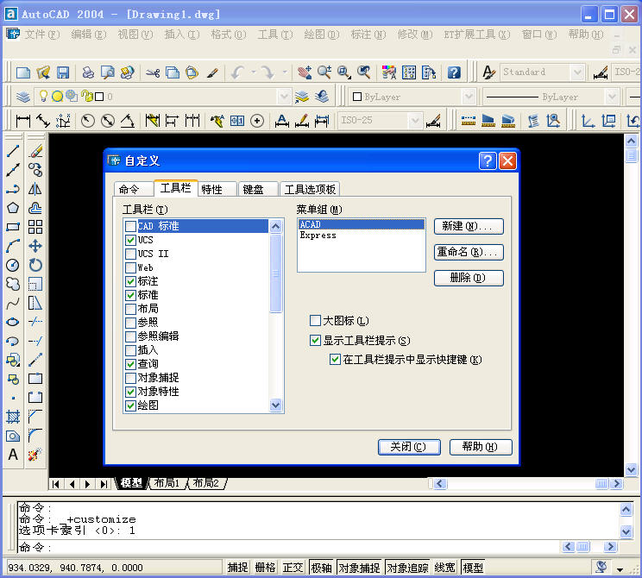Select the Rotate modify tool
Viewport: 642px width, 578px height.
(x=35, y=265)
